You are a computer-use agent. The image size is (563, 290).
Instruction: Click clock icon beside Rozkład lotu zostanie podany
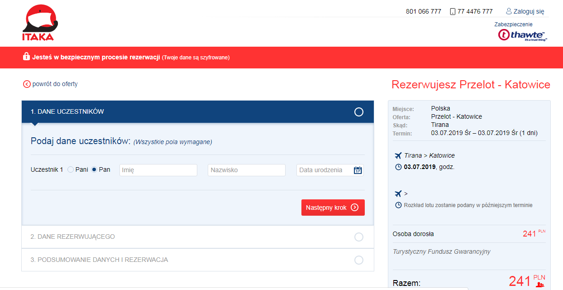(x=398, y=205)
